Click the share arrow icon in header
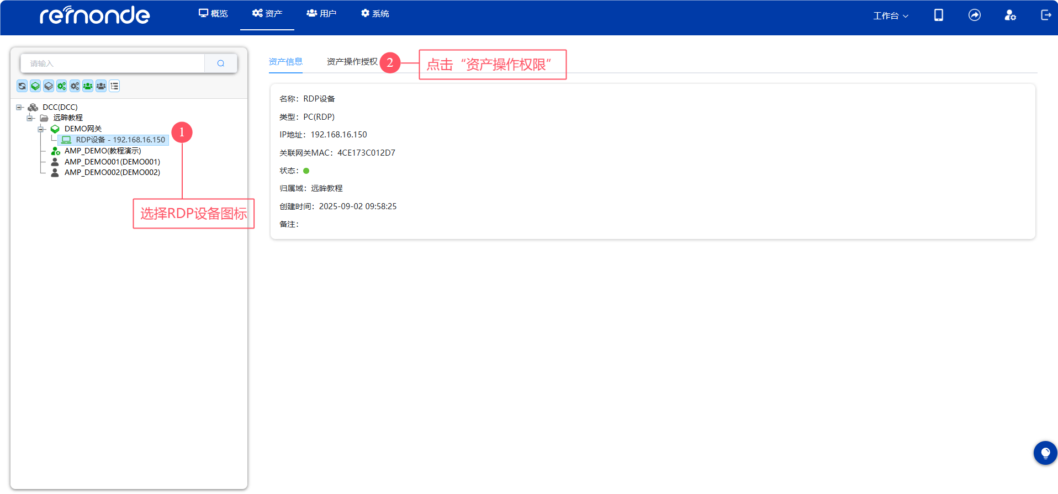This screenshot has height=494, width=1058. tap(975, 15)
